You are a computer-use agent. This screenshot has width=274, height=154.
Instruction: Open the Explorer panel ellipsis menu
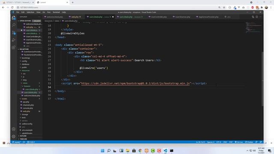point(39,17)
